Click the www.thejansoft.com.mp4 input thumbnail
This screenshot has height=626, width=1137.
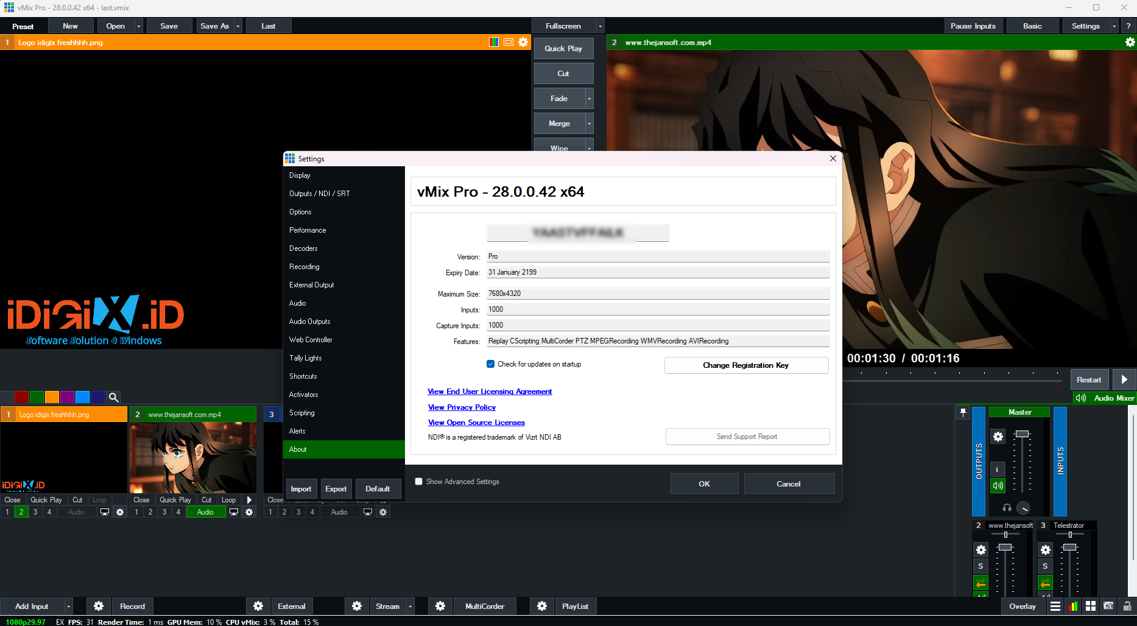pyautogui.click(x=193, y=457)
